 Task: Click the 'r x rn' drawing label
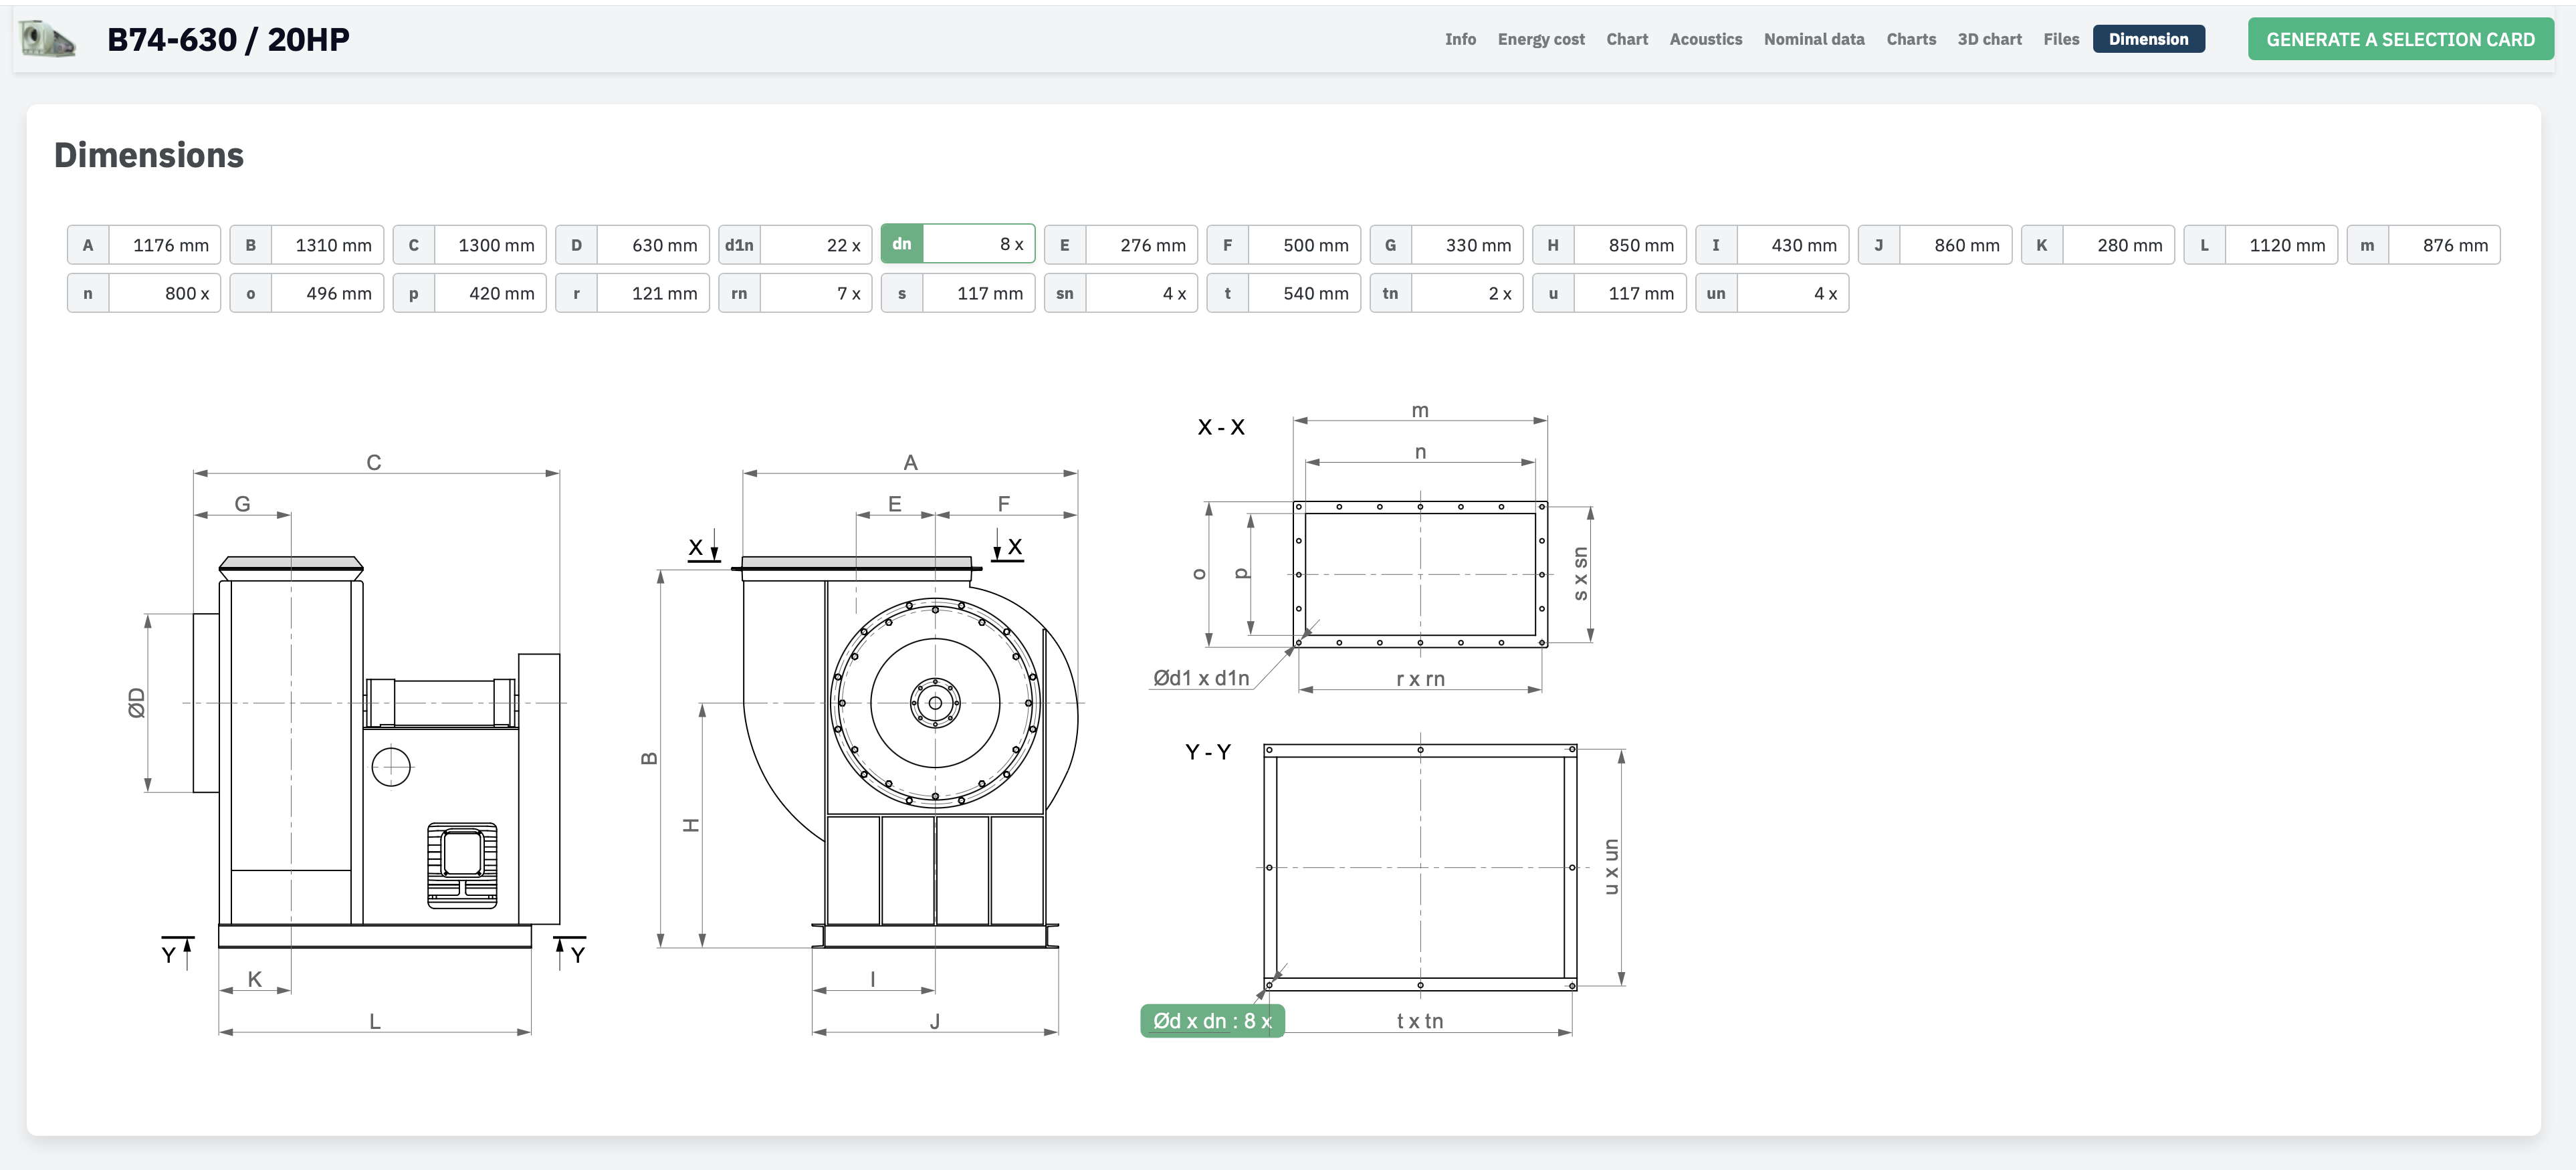(1420, 679)
